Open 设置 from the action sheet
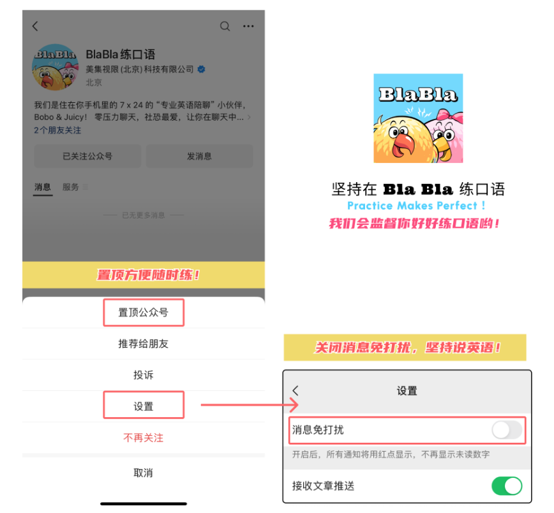The height and width of the screenshot is (513, 554). click(144, 406)
